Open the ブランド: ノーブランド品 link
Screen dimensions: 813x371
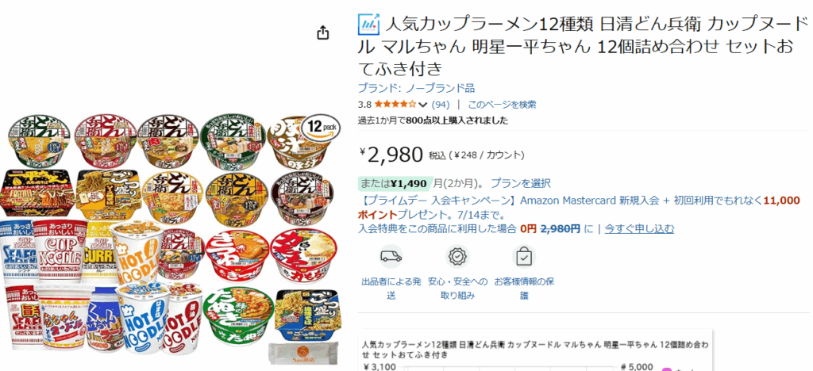[416, 88]
